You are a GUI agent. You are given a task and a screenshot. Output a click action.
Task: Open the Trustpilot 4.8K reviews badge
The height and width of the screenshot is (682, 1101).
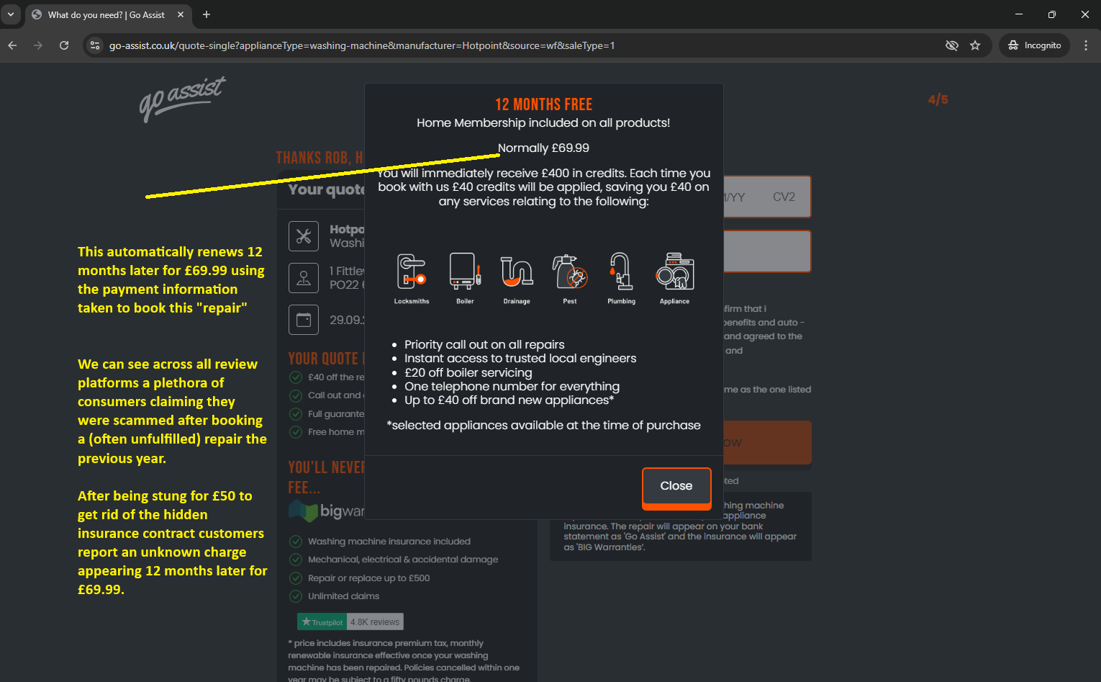click(350, 622)
